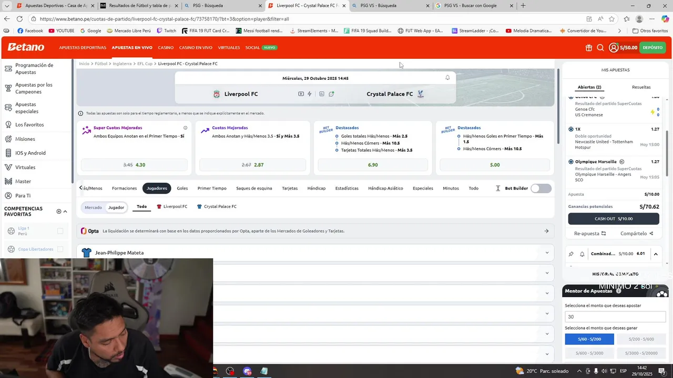Click the green DEPÓSITO button
This screenshot has height=378, width=673.
pyautogui.click(x=652, y=48)
